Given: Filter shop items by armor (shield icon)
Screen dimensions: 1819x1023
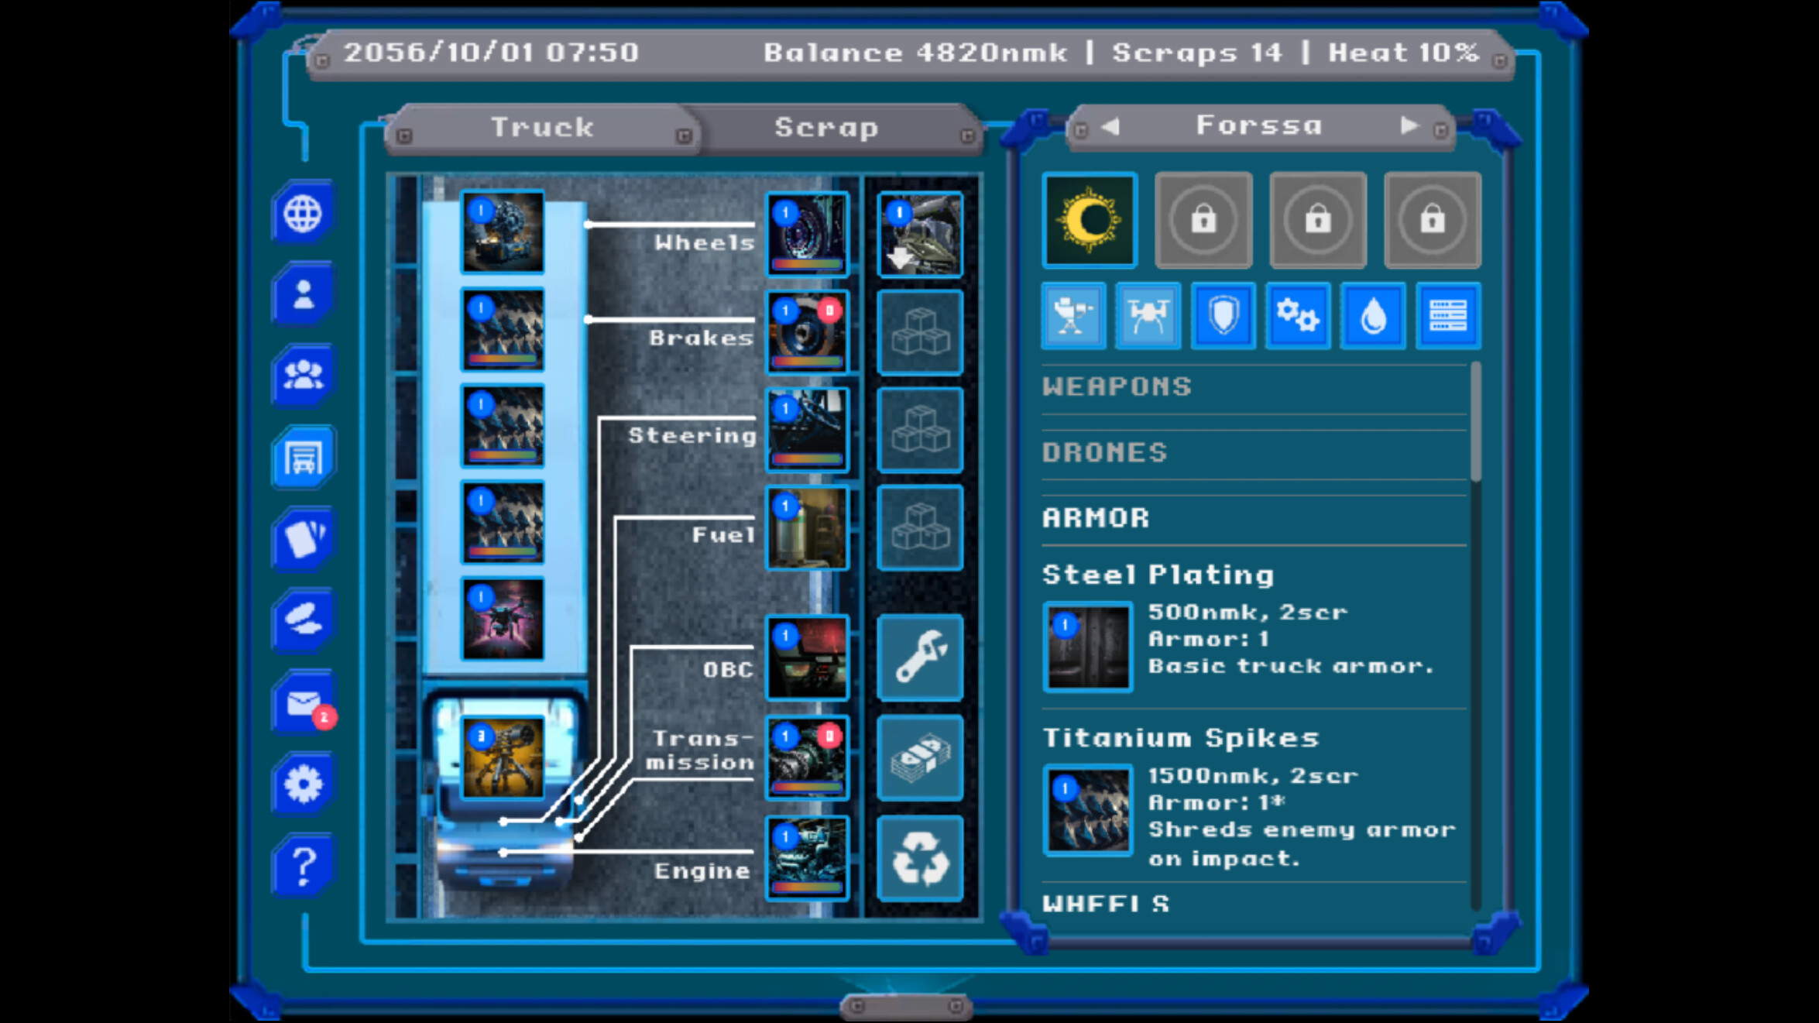Looking at the screenshot, I should (1224, 318).
